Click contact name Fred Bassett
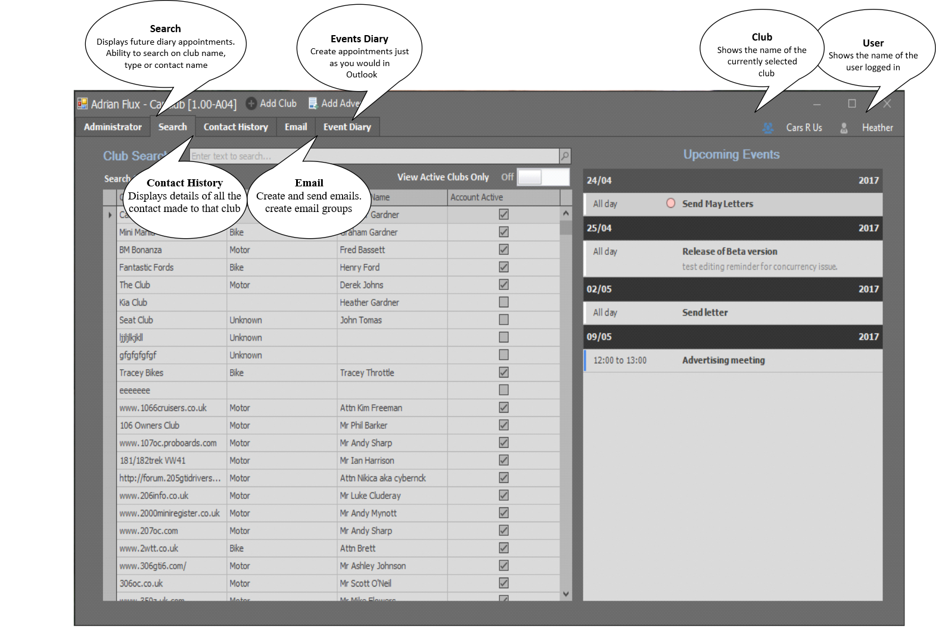Viewport: 936px width, 630px height. [x=362, y=250]
